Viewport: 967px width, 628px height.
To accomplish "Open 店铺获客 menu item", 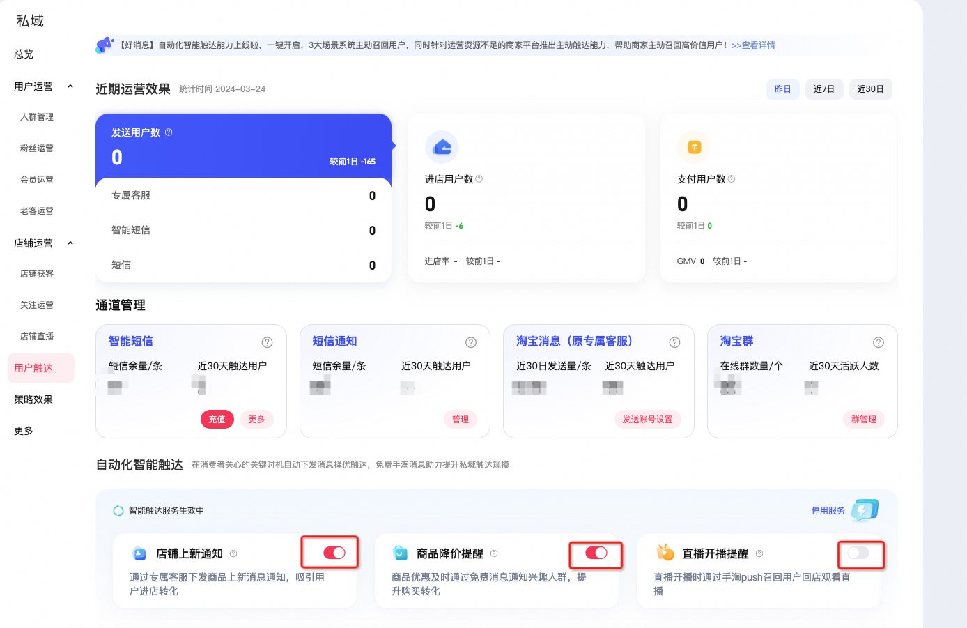I will (37, 274).
